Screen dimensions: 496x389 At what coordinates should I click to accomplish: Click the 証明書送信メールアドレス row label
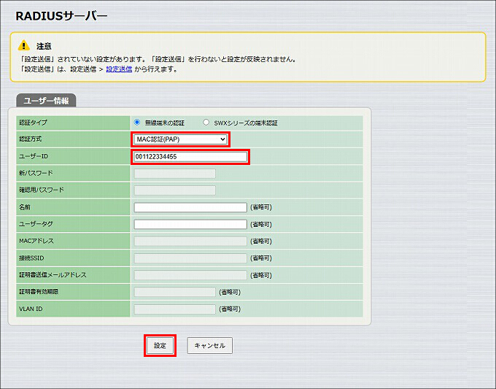pos(53,274)
